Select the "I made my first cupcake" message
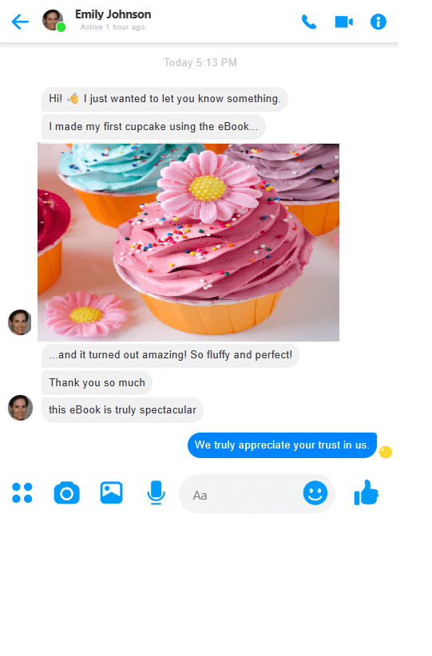The image size is (432, 656). tap(153, 126)
